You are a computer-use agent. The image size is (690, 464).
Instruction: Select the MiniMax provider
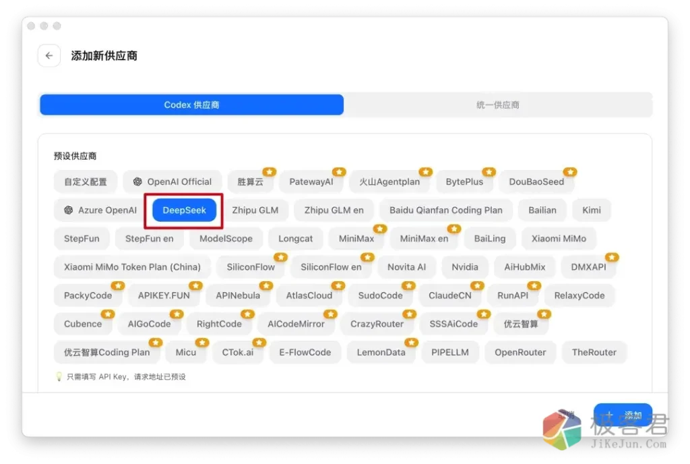click(356, 239)
